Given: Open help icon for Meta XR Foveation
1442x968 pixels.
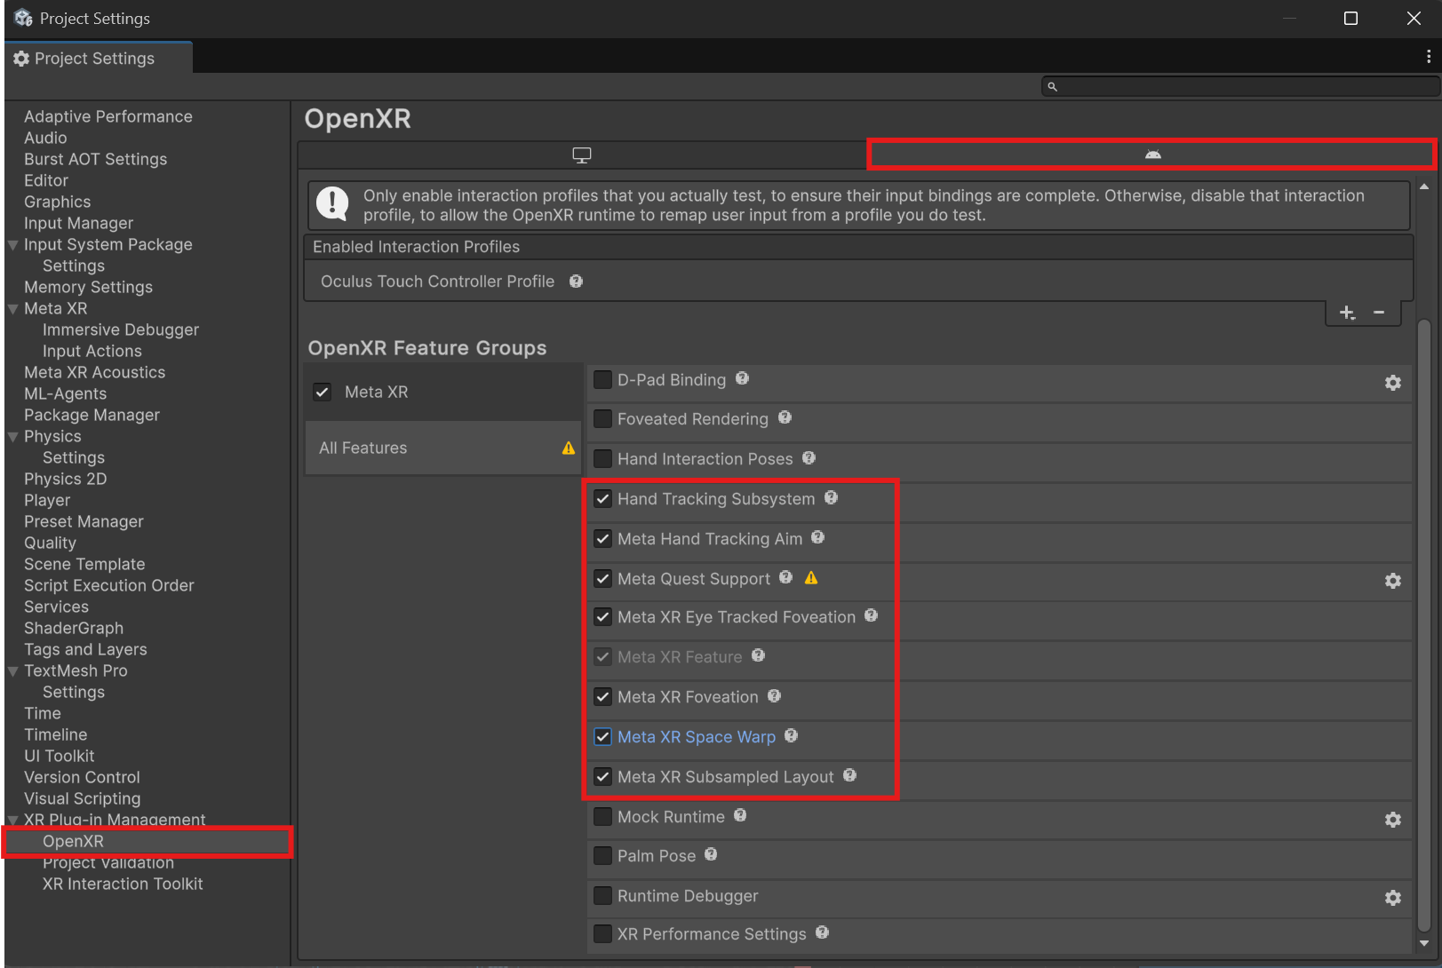Looking at the screenshot, I should pos(774,696).
